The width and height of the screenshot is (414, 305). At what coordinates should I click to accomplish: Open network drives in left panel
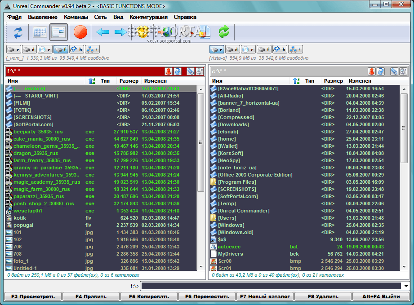click(x=93, y=49)
